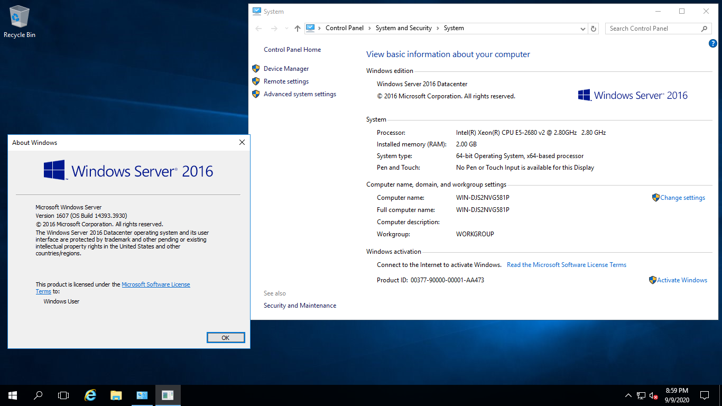Click the Windows Start button
The height and width of the screenshot is (406, 722).
[13, 395]
